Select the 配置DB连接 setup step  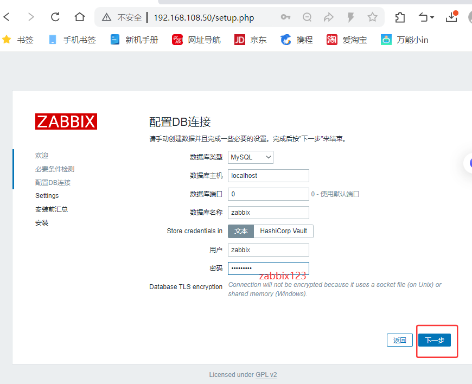tap(53, 183)
